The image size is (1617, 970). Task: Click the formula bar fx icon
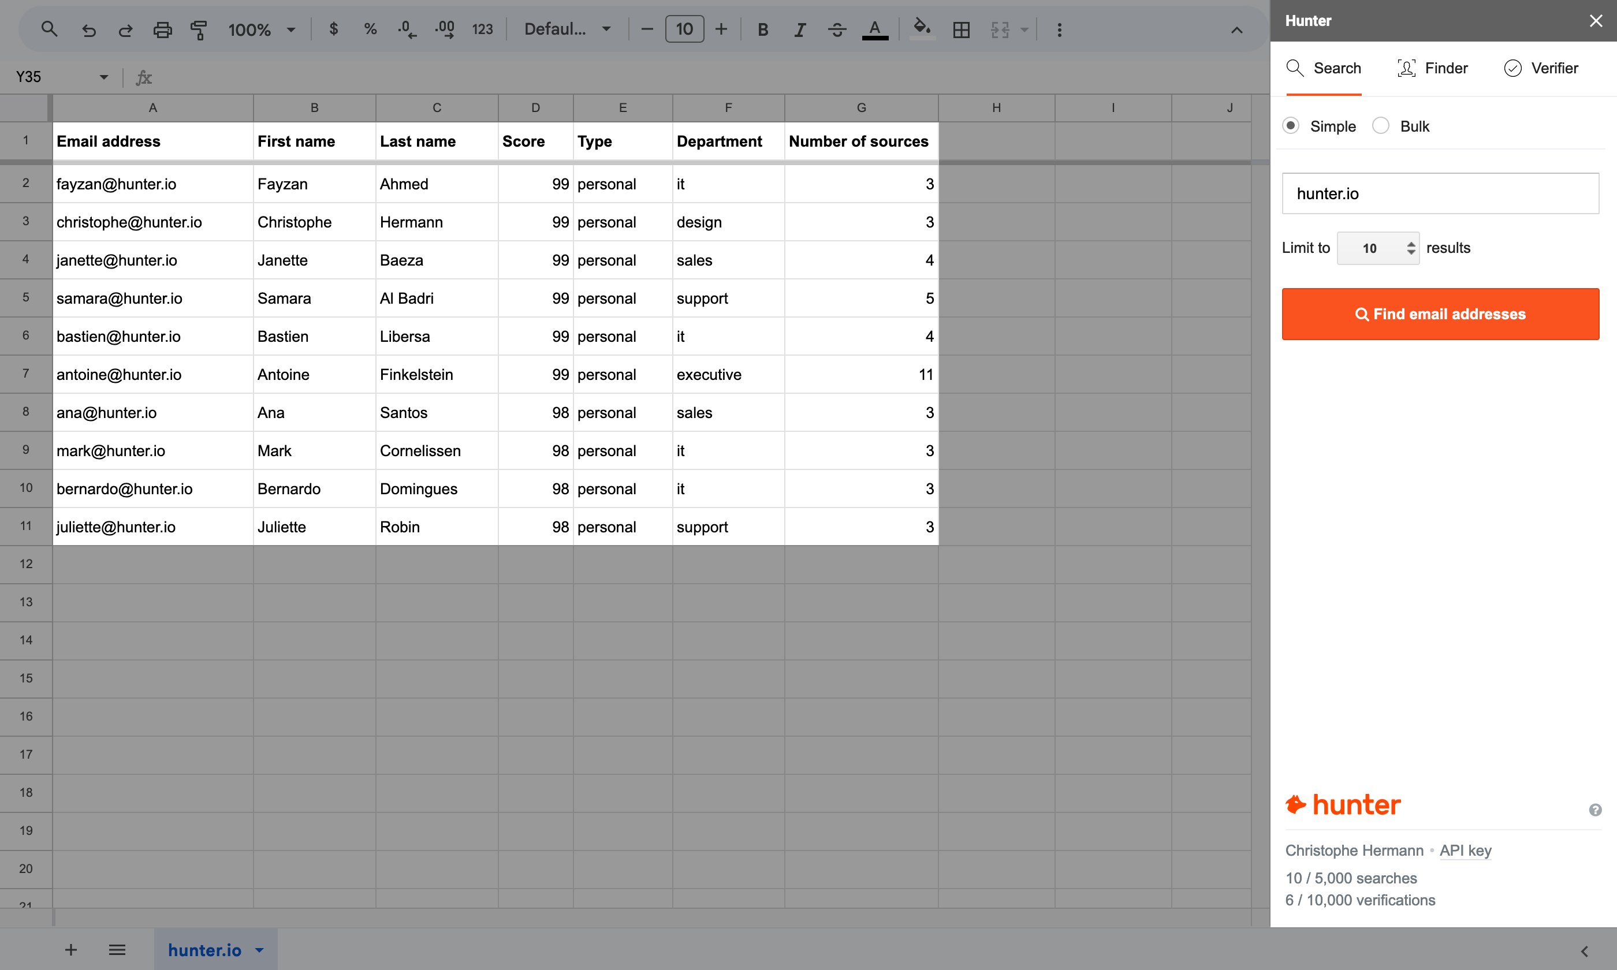(144, 78)
